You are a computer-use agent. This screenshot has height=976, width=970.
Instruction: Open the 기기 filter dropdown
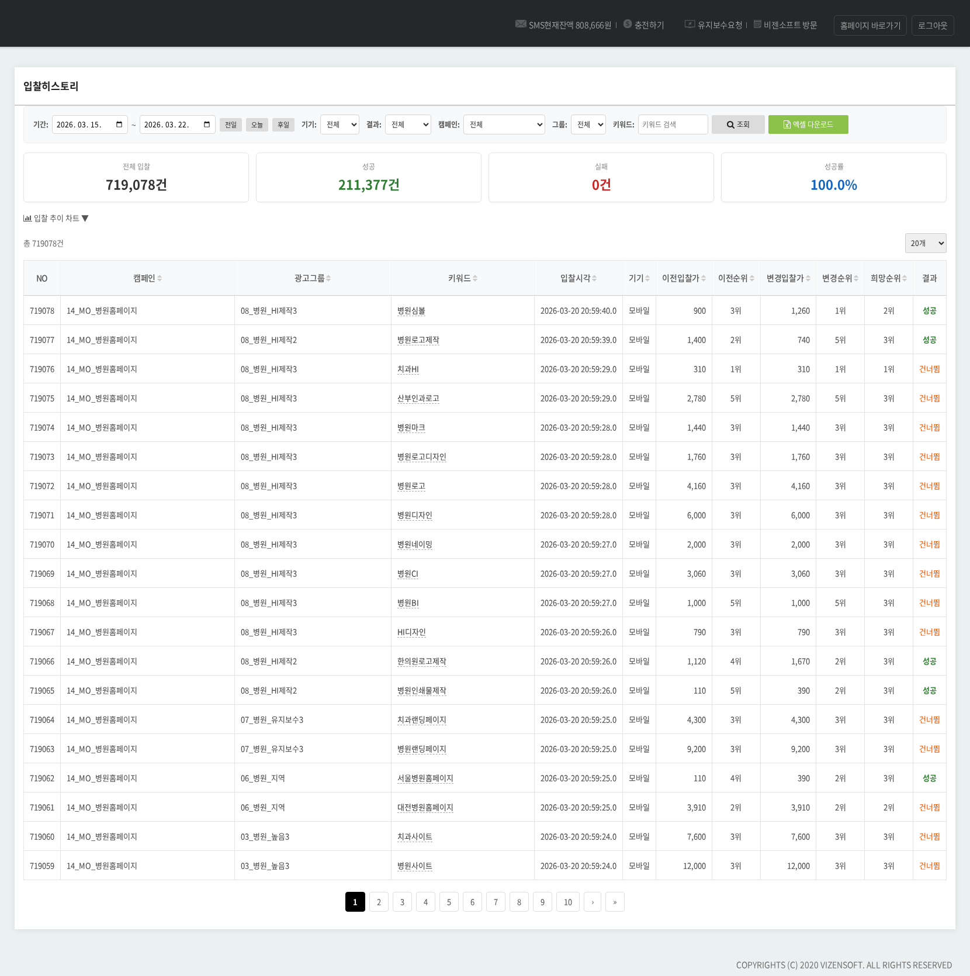(x=340, y=124)
